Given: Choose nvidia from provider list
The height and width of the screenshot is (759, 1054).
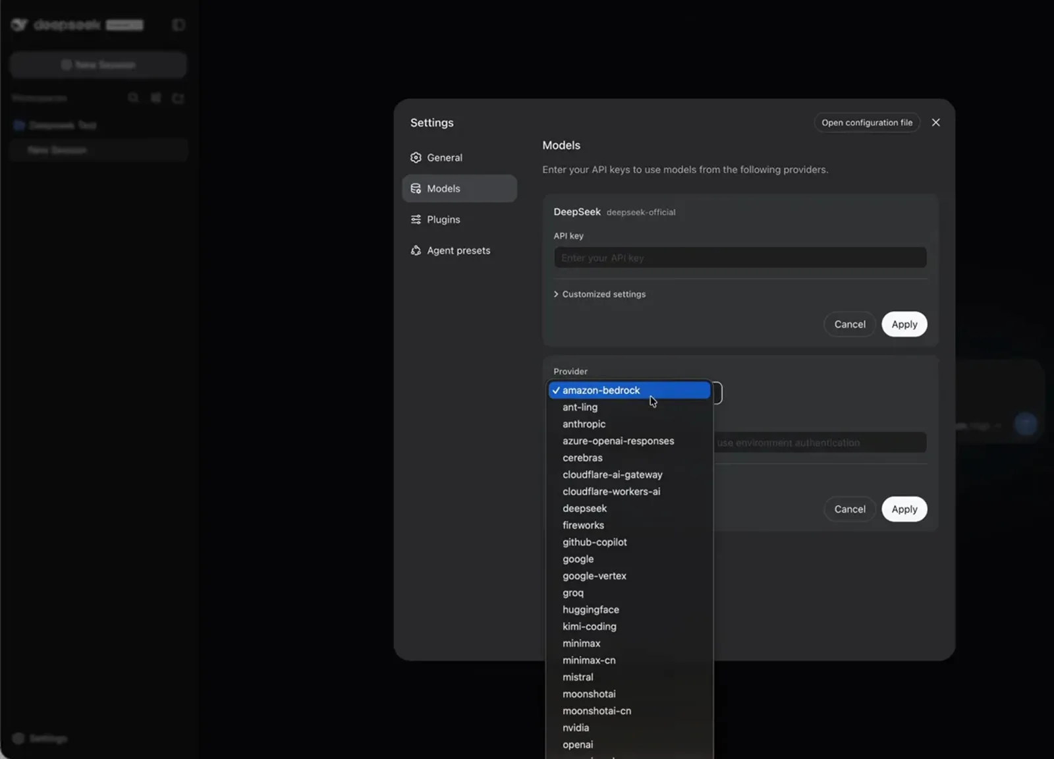Looking at the screenshot, I should [629, 728].
